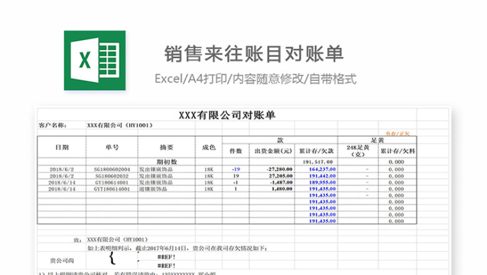Click the 出货金额(元) sub-header
The height and width of the screenshot is (275, 487).
[273, 151]
